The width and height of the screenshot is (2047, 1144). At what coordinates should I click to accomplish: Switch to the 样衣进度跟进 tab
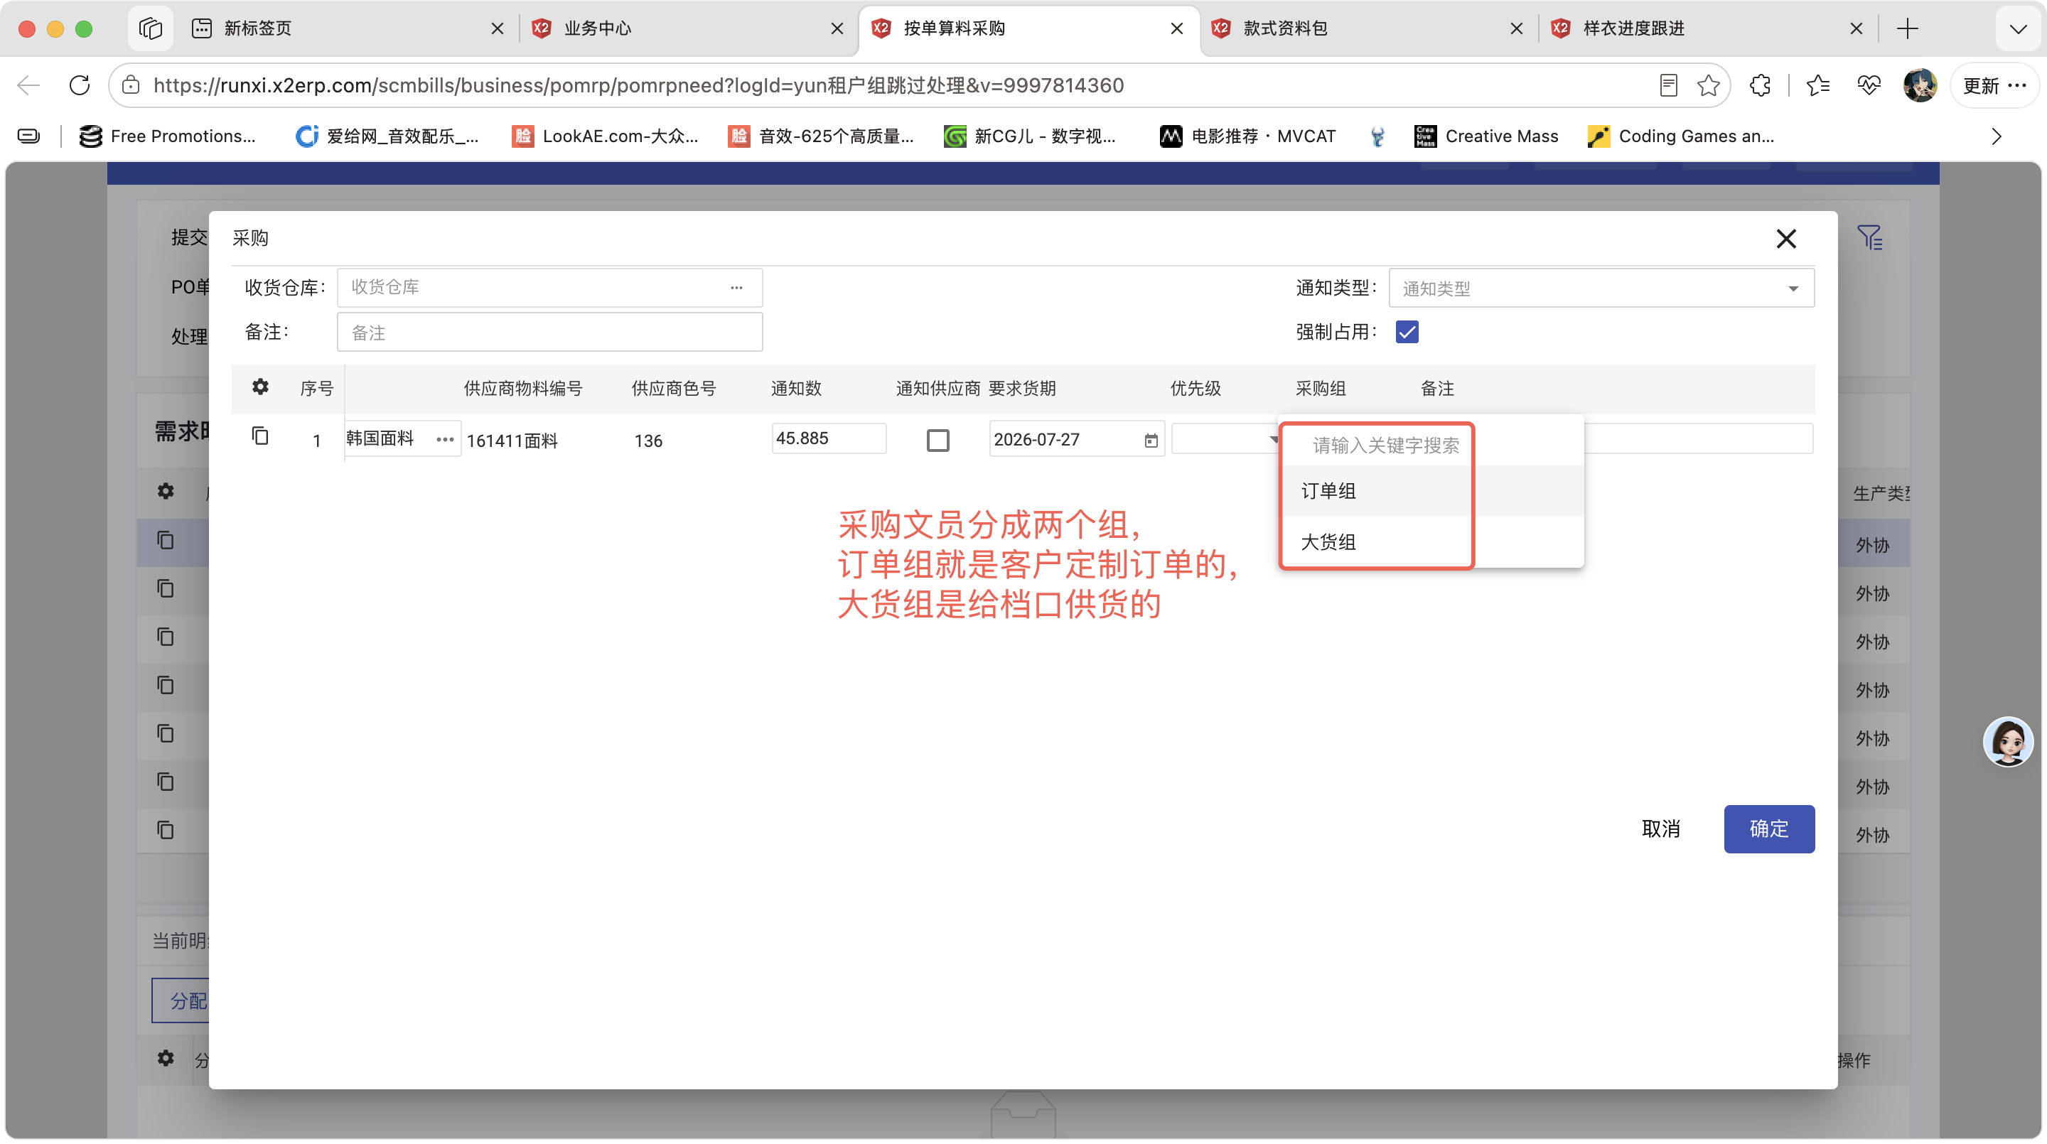(x=1708, y=28)
